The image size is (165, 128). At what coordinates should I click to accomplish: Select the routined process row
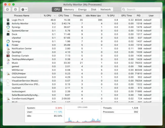pyautogui.click(x=81, y=88)
